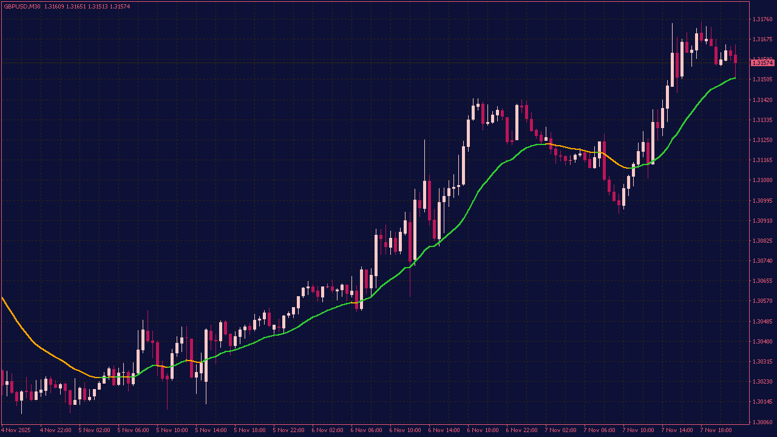Click the 1.31420 price level label
The image size is (777, 437).
[760, 100]
